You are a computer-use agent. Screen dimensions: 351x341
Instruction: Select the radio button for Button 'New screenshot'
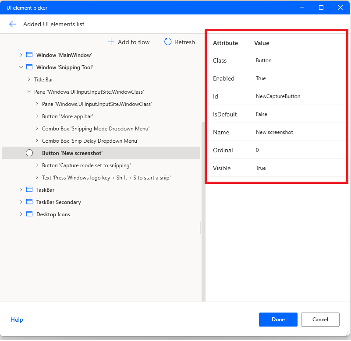29,152
